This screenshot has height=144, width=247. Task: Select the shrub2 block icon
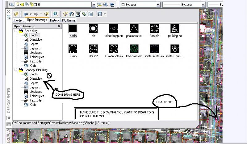point(93,49)
